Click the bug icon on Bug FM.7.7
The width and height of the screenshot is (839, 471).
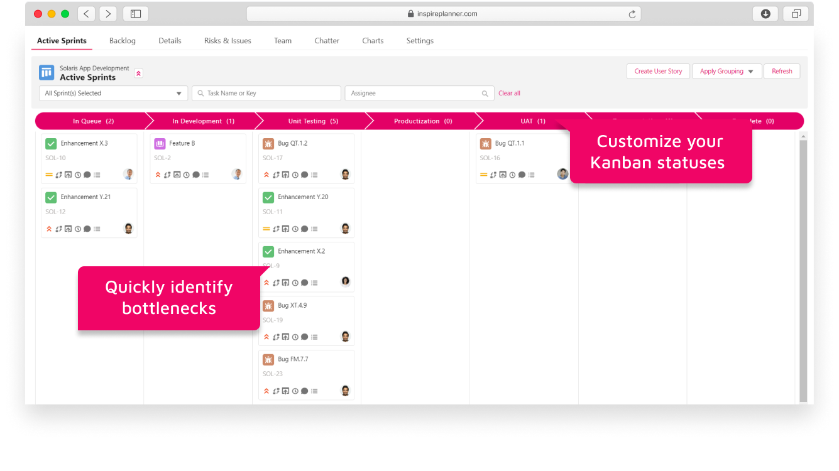point(268,360)
